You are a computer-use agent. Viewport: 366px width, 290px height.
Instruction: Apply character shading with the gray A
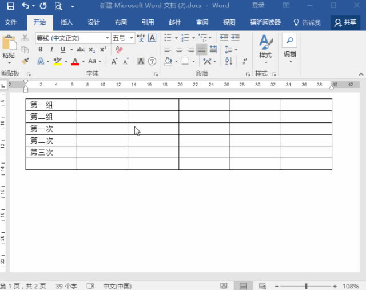coord(141,61)
